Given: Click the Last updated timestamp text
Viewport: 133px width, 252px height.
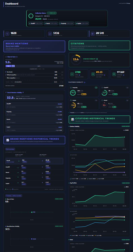Looking at the screenshot, I should point(124,3).
